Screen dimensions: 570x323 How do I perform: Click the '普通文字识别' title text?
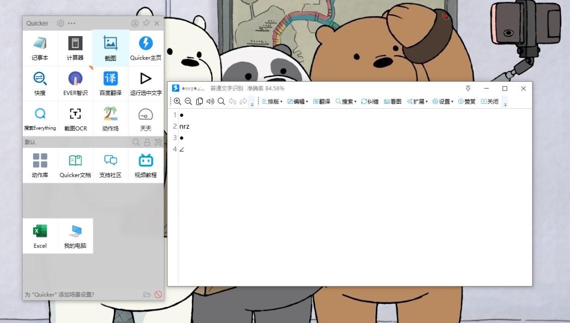pos(226,88)
